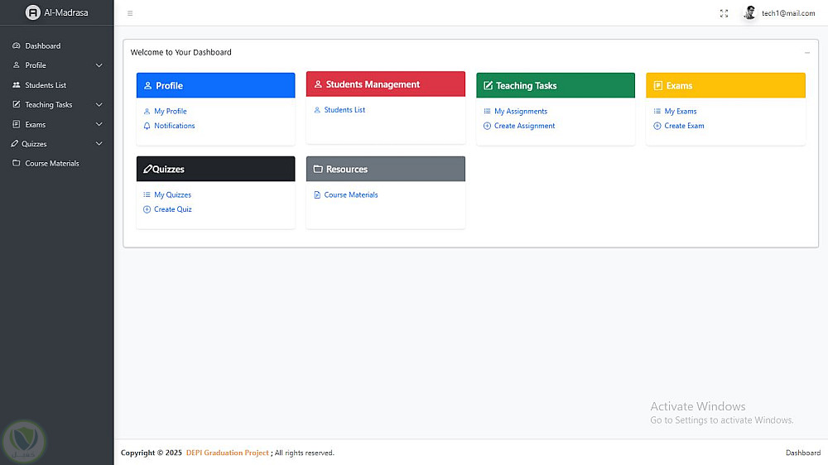Click the Create Exam link
Viewport: 828px width, 465px height.
684,126
